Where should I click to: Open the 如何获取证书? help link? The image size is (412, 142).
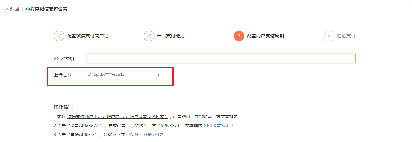point(149,135)
